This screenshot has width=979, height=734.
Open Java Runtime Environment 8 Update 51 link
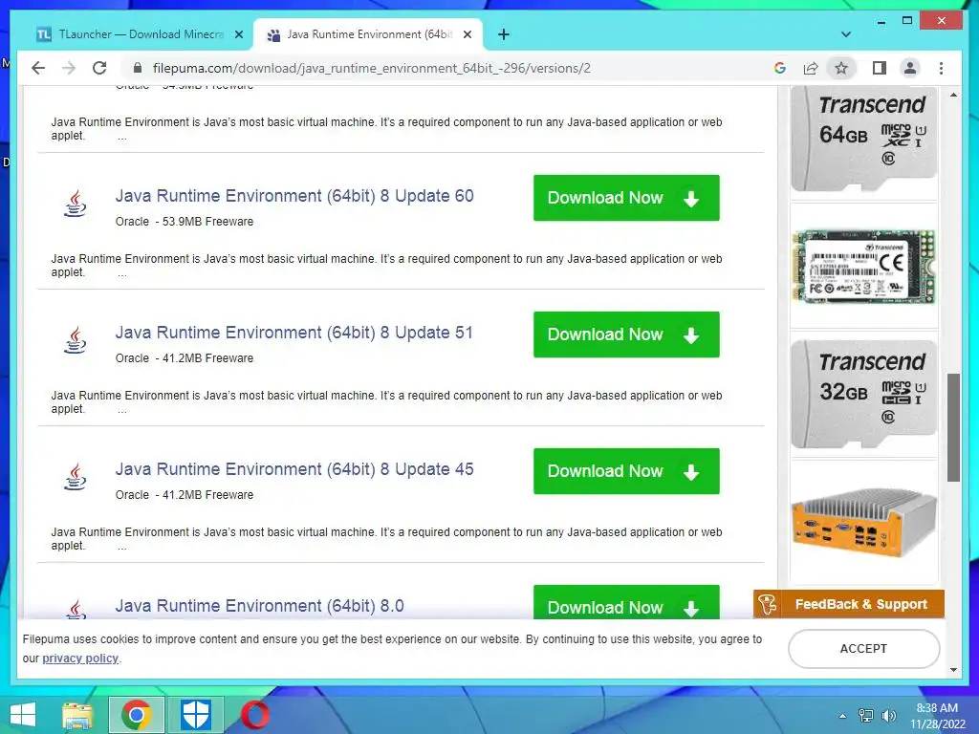(x=294, y=333)
